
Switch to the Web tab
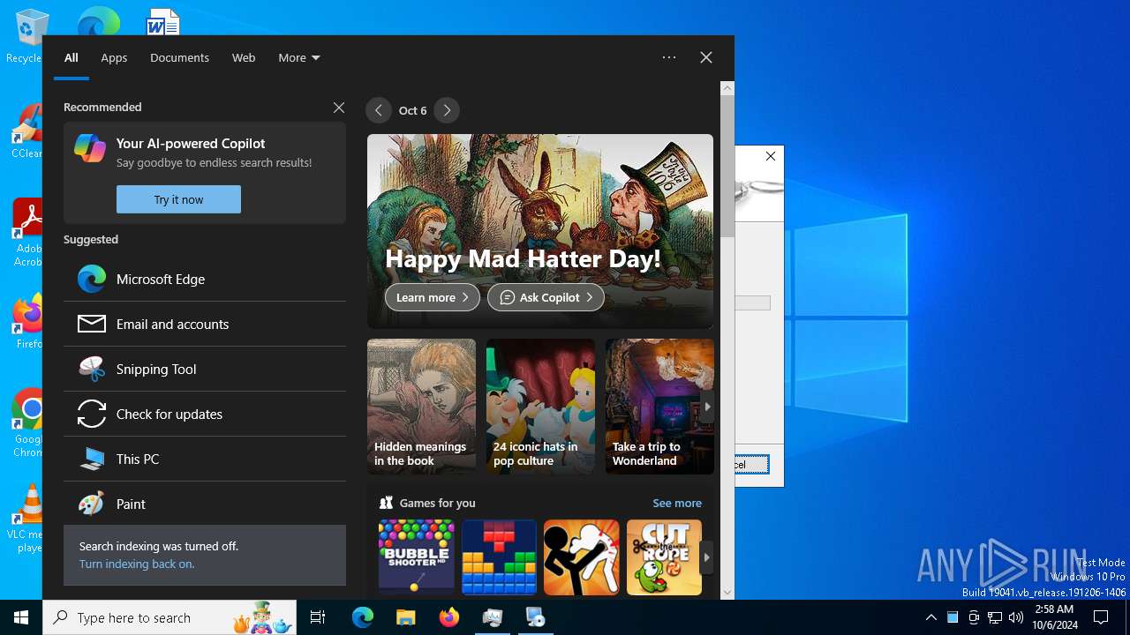tap(244, 57)
